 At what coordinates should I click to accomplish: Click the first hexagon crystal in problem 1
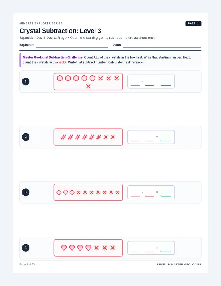(x=60, y=78)
